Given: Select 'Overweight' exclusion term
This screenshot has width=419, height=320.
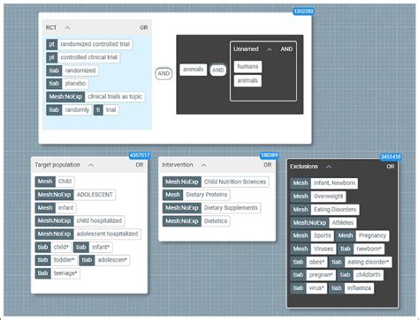Looking at the screenshot, I should coord(328,197).
